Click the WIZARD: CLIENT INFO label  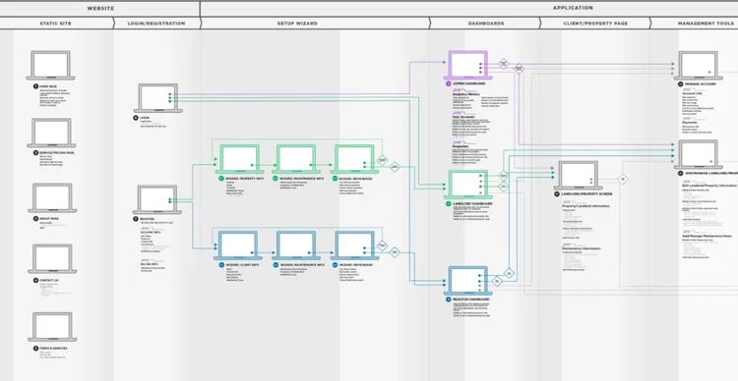[242, 265]
